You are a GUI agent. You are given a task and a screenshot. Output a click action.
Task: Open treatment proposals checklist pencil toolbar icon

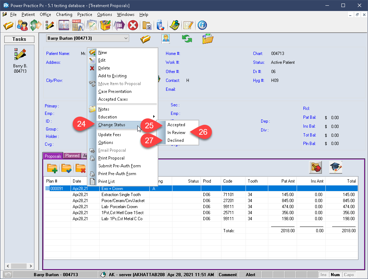50,25
